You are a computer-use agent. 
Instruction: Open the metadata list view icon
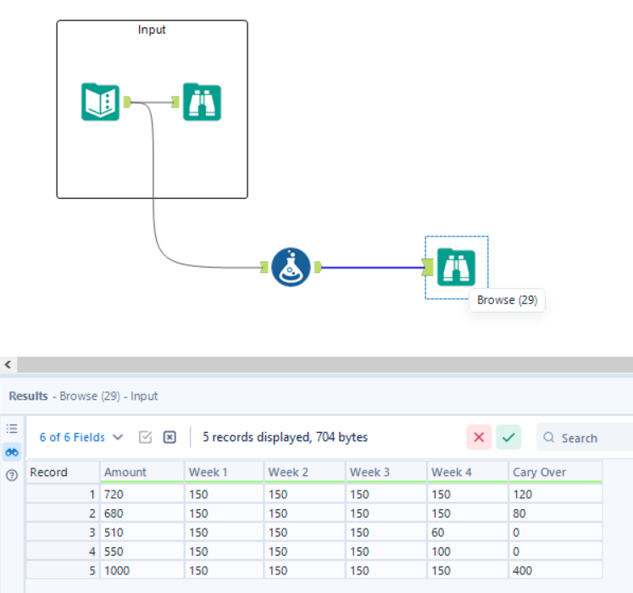pyautogui.click(x=12, y=429)
